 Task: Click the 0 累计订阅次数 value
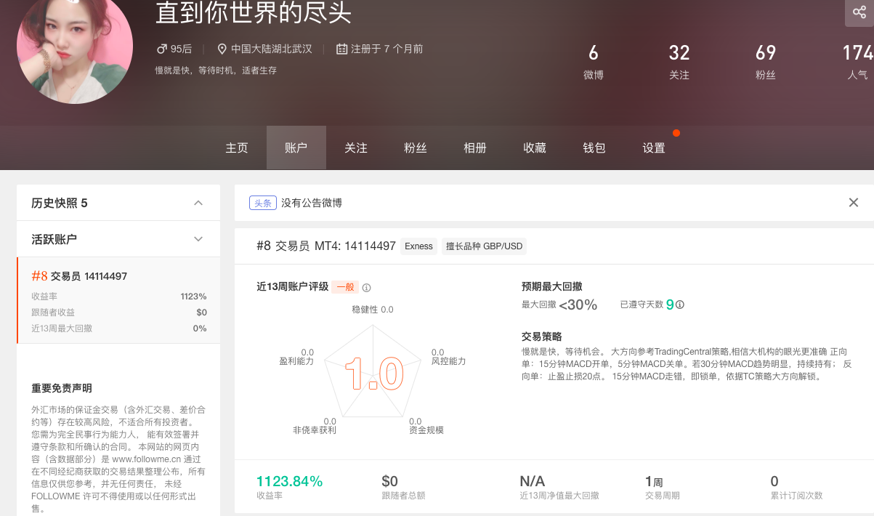coord(774,481)
